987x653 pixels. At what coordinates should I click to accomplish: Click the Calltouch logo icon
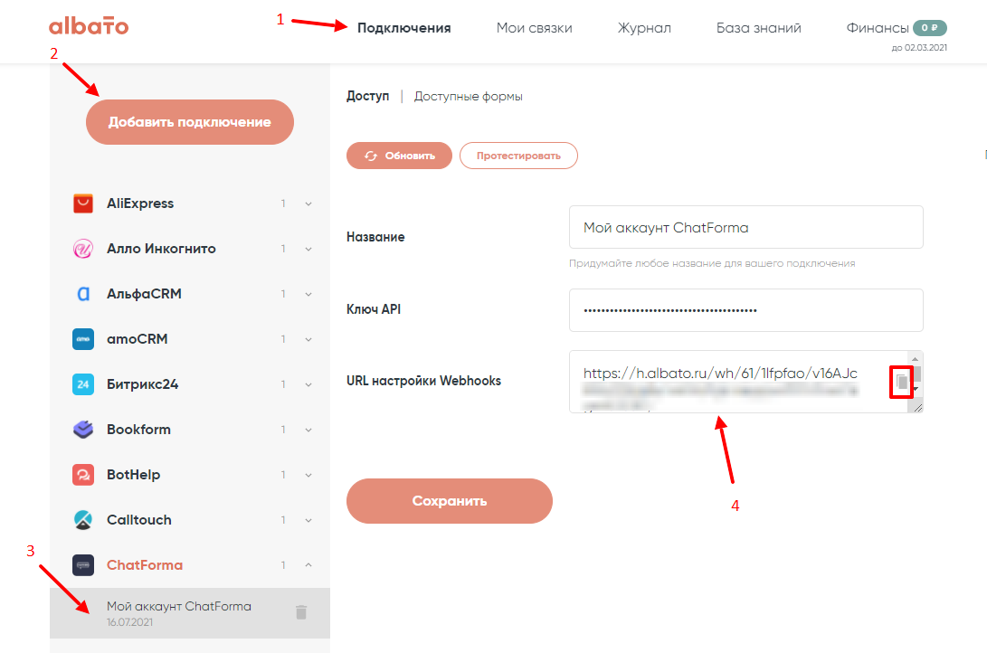click(83, 520)
